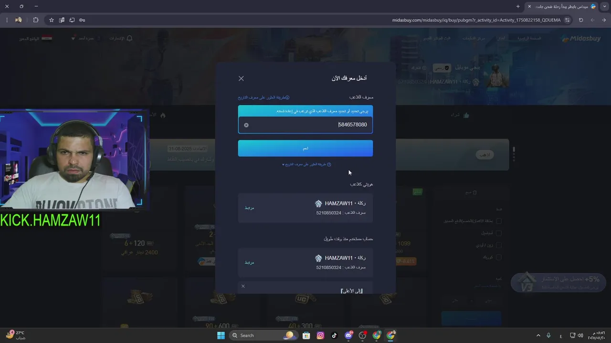Open Instagram from the taskbar
Image resolution: width=611 pixels, height=343 pixels.
click(x=320, y=335)
